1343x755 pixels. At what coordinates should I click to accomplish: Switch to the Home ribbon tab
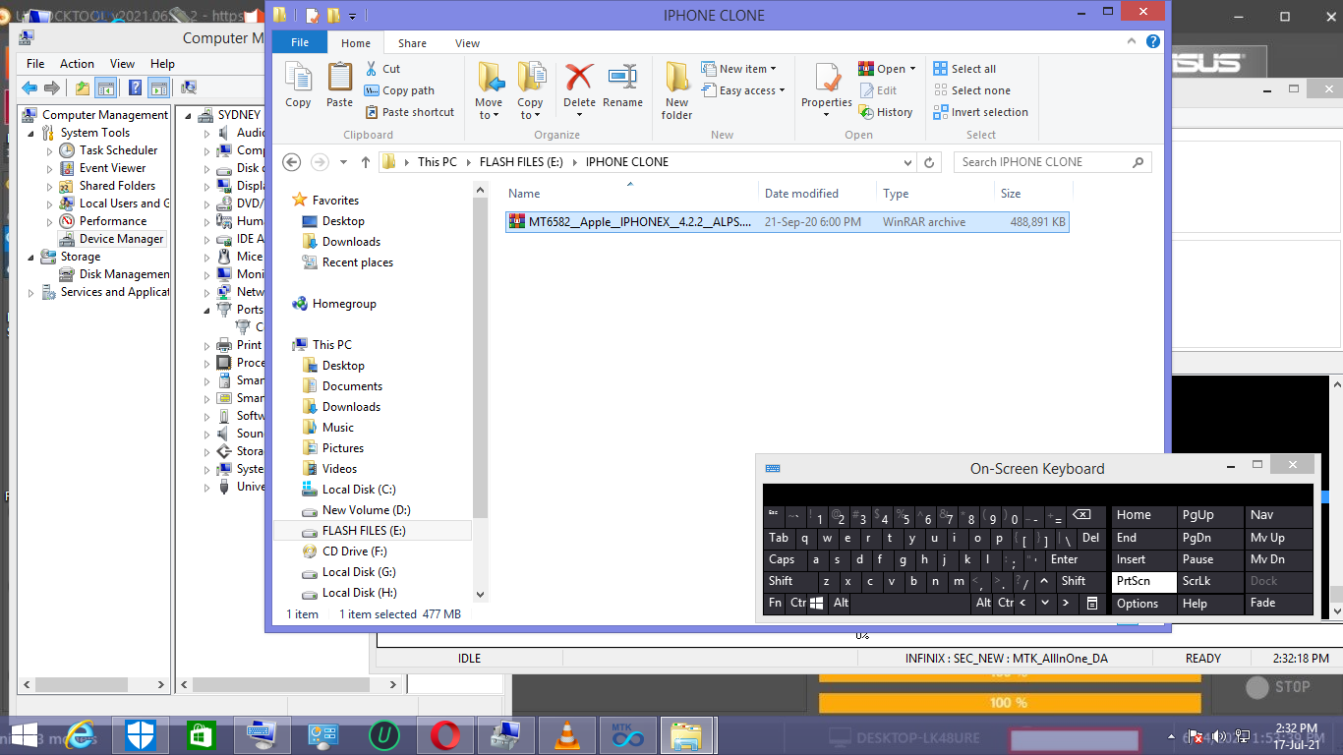(356, 43)
